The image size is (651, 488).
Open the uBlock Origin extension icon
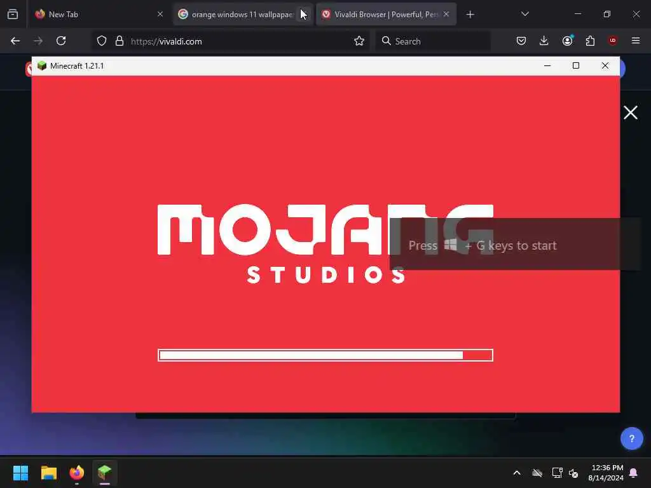613,41
